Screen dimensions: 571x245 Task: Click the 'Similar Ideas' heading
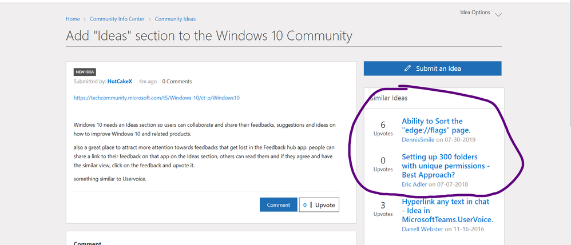click(388, 98)
